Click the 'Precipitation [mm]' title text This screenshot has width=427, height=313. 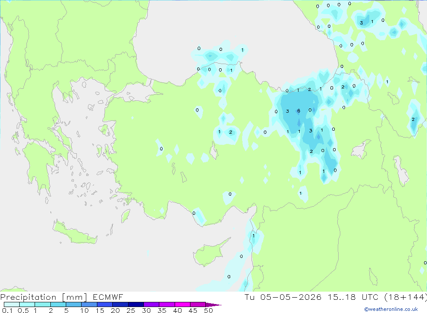(x=44, y=297)
